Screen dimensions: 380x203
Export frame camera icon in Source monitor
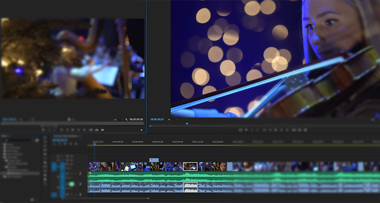(x=103, y=130)
